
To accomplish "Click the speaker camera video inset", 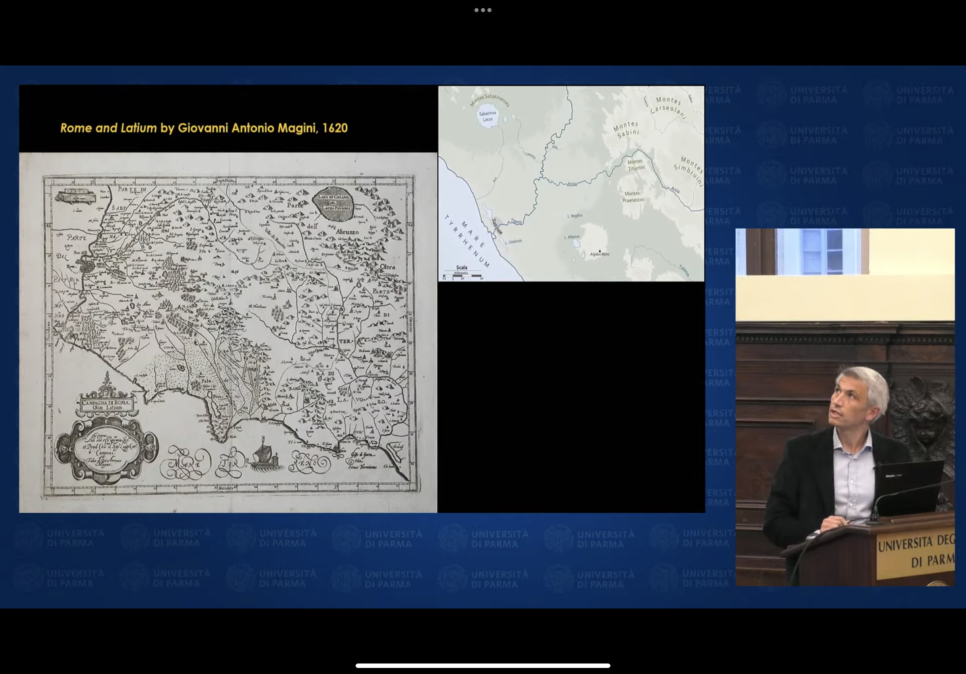I will click(845, 407).
